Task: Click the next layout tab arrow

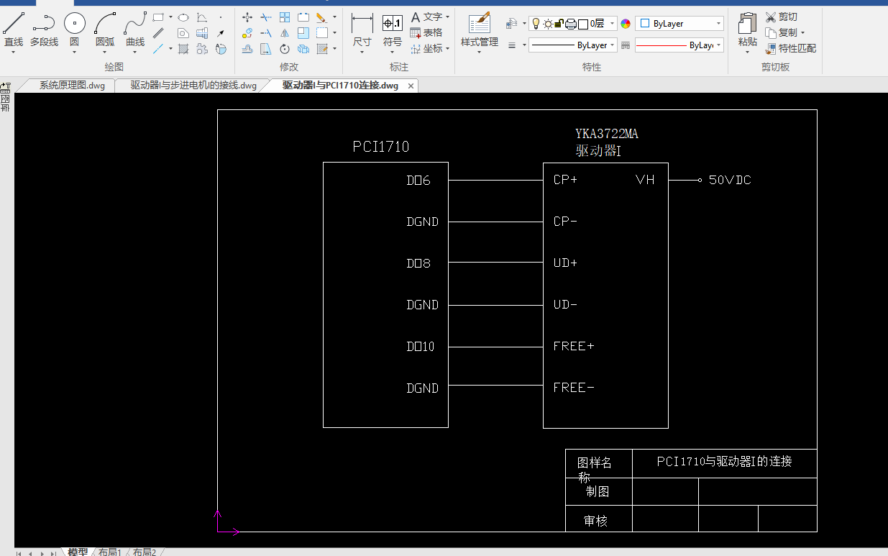Action: tap(42, 553)
